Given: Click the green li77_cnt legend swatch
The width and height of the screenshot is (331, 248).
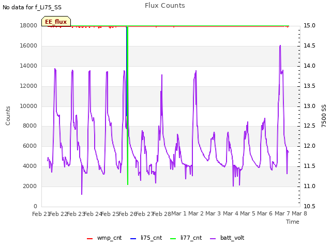Looking at the screenshot, I should click(x=173, y=239).
